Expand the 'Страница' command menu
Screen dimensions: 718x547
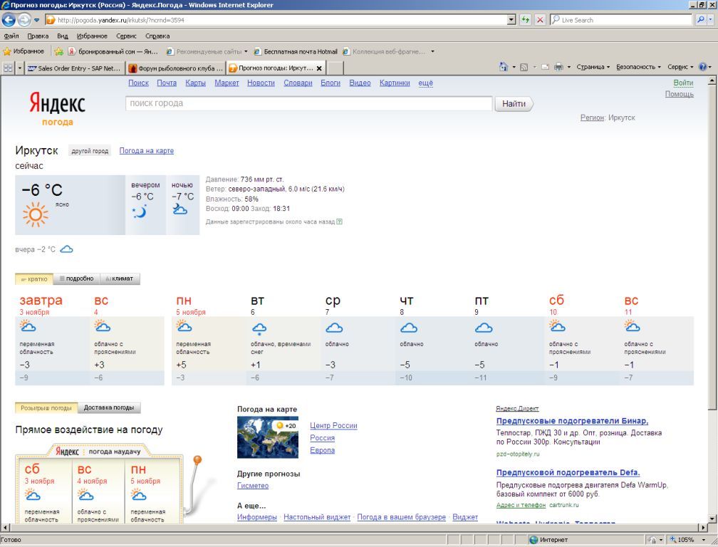pos(593,67)
